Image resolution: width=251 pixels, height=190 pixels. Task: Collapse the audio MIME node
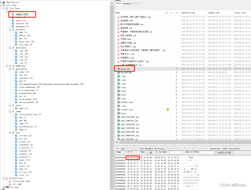(10, 105)
